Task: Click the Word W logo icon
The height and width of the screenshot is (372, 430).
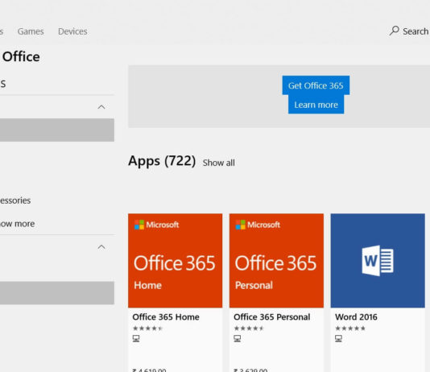Action: (x=378, y=260)
